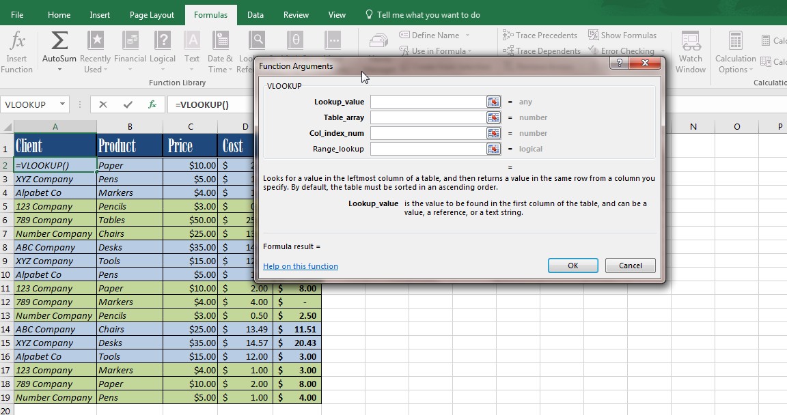Click the Define Name tag icon

coord(404,35)
